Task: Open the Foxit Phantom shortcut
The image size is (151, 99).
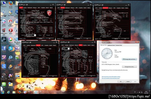Action: [4, 59]
